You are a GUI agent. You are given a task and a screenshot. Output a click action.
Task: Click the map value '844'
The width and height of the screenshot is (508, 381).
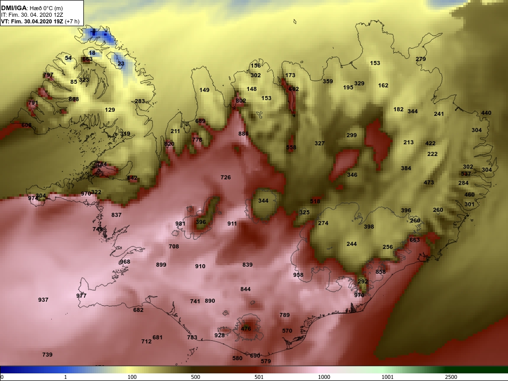(245, 289)
